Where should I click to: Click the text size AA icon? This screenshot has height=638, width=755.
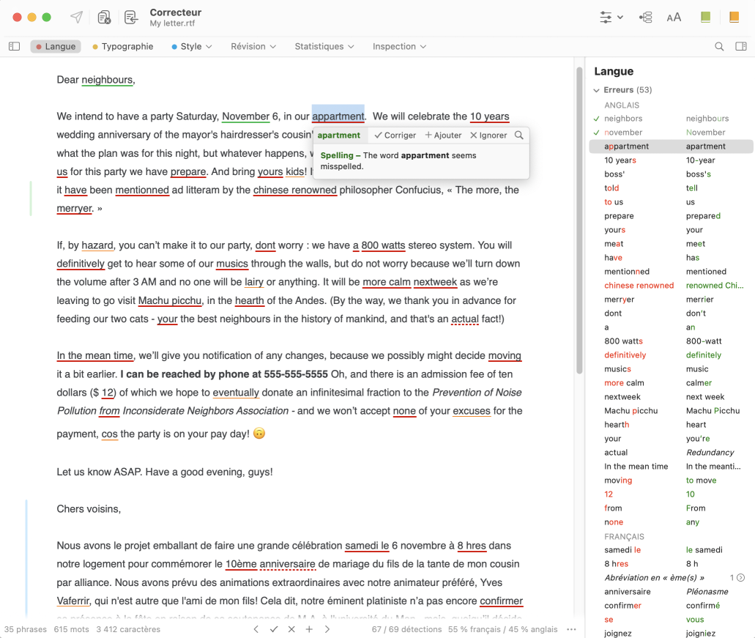point(674,18)
